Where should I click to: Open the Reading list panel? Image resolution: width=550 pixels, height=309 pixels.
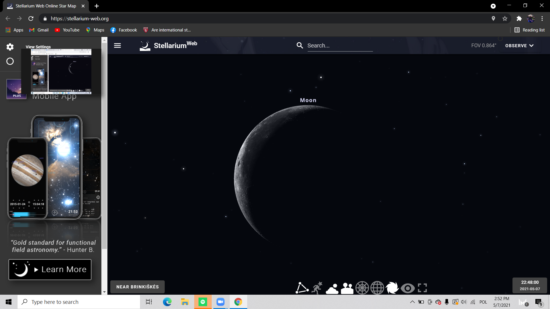[530, 30]
